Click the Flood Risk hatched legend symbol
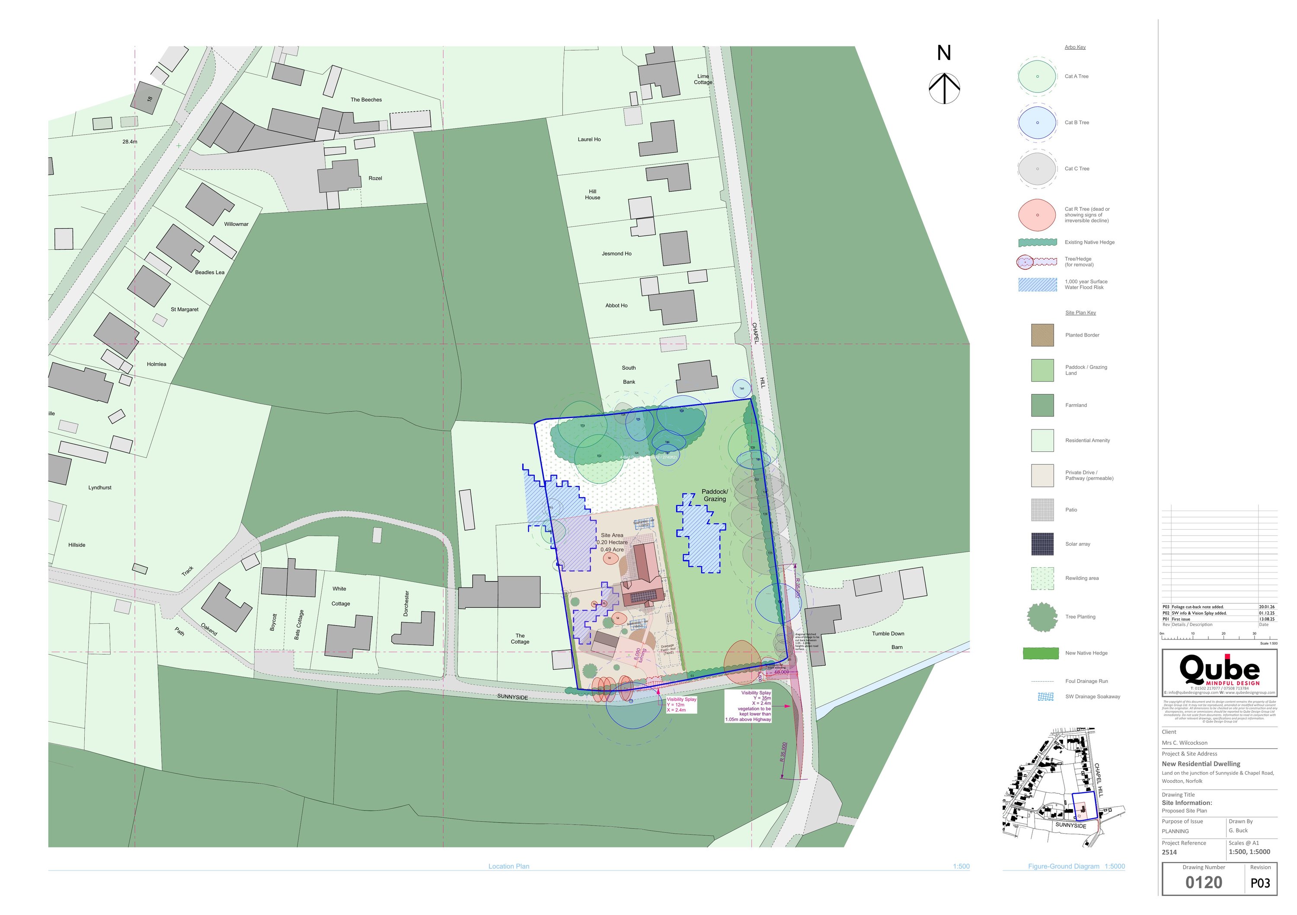This screenshot has width=1297, height=915. 1037,285
